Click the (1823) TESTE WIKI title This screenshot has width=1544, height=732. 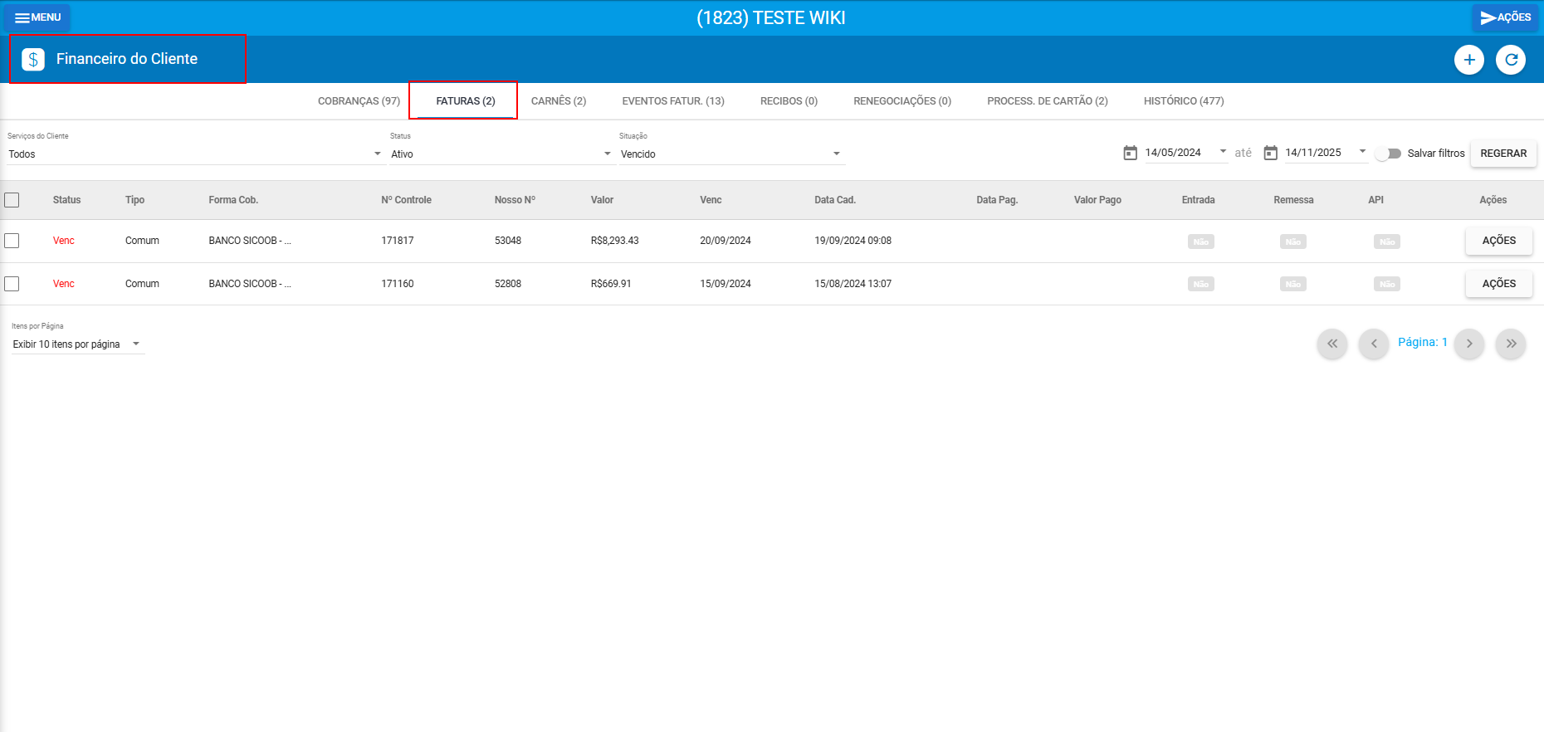point(771,18)
